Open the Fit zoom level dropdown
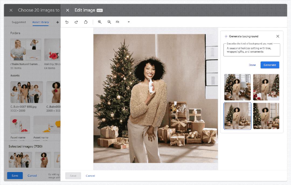This screenshot has width=291, height=185. click(123, 22)
